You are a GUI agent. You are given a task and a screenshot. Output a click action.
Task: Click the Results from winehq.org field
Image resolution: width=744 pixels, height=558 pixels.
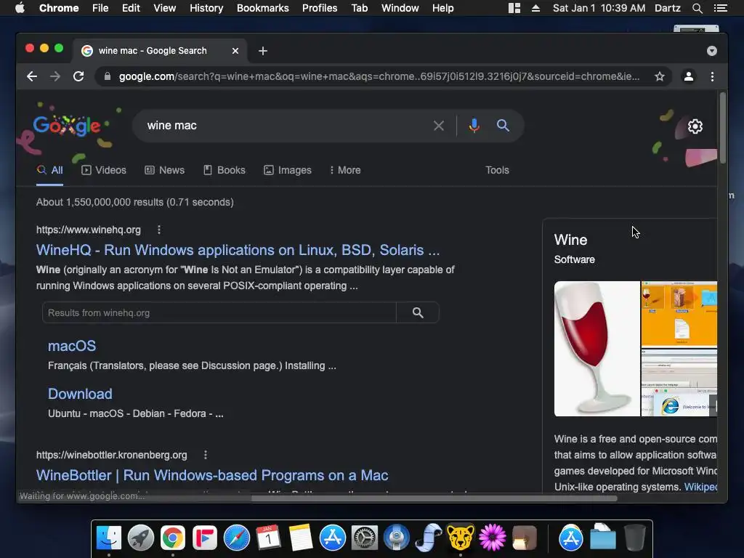[219, 312]
